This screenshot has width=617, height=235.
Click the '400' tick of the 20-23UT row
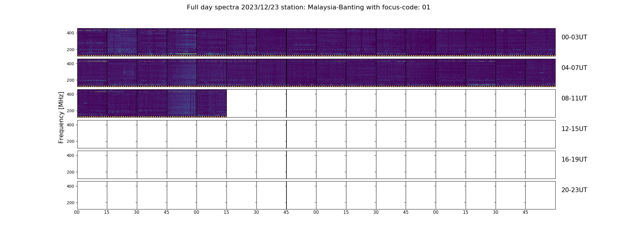(x=71, y=186)
